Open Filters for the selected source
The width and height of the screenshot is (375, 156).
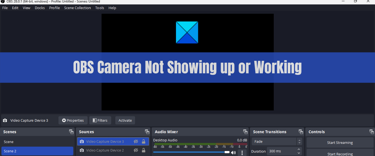100,120
